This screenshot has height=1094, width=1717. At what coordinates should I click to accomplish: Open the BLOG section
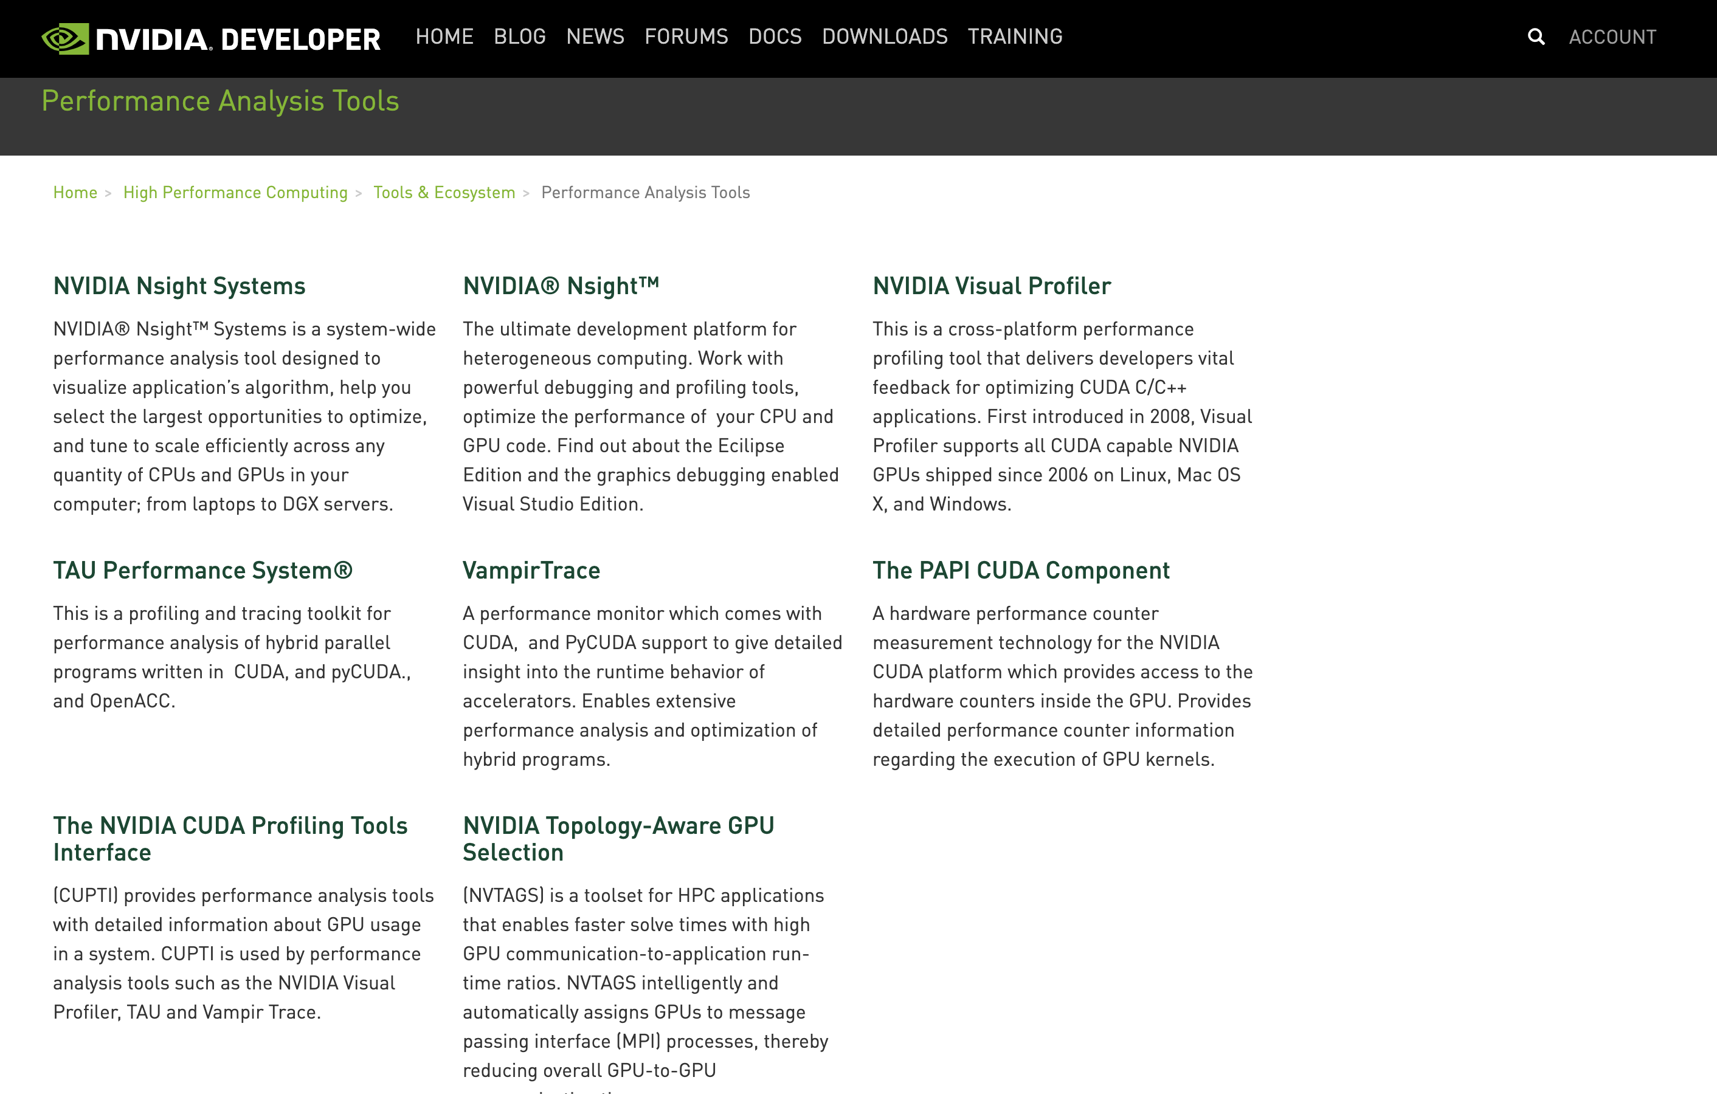(519, 36)
